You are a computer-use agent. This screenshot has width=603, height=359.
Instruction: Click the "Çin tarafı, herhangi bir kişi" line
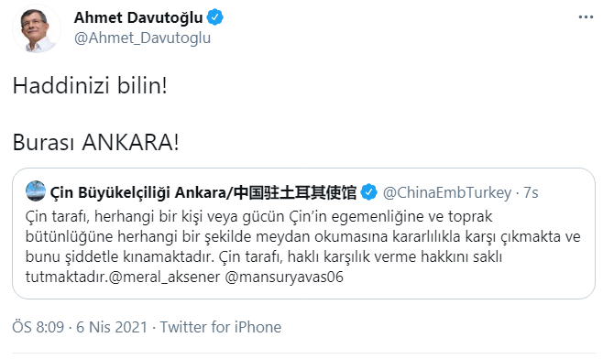point(258,217)
